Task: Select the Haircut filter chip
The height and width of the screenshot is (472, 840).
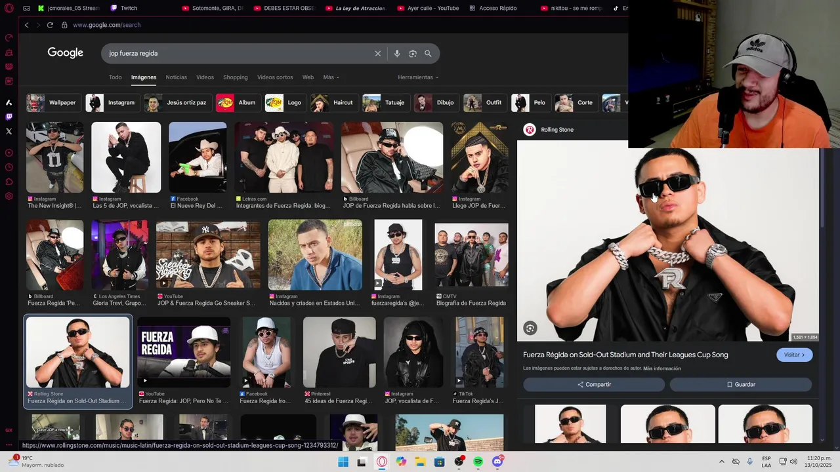Action: pyautogui.click(x=333, y=103)
